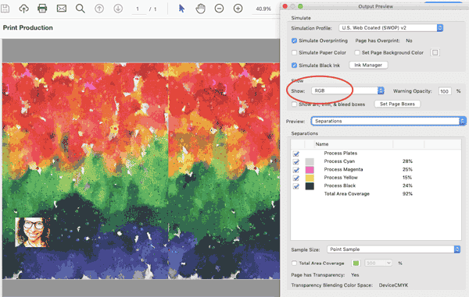Click the Warning Opacity value field

(445, 91)
